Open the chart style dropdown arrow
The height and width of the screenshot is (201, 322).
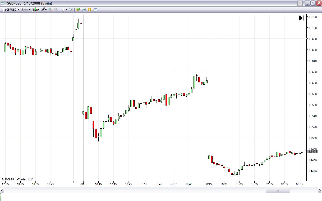tap(39, 10)
